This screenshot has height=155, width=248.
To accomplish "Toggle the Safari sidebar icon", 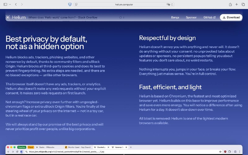I will pos(5,4).
